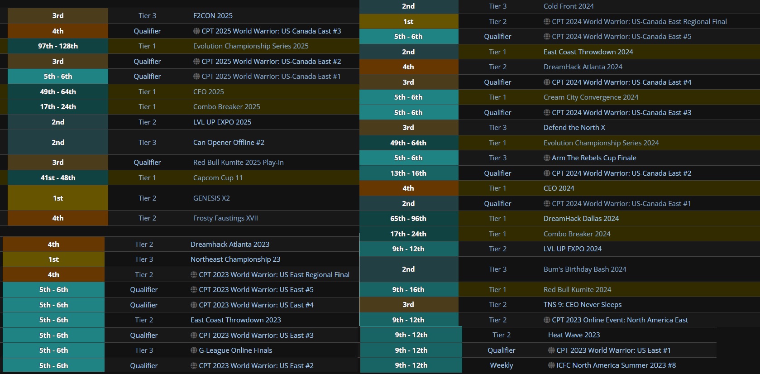The height and width of the screenshot is (374, 760).
Task: Select the LVL UP EXPO 2025 link
Action: click(222, 122)
